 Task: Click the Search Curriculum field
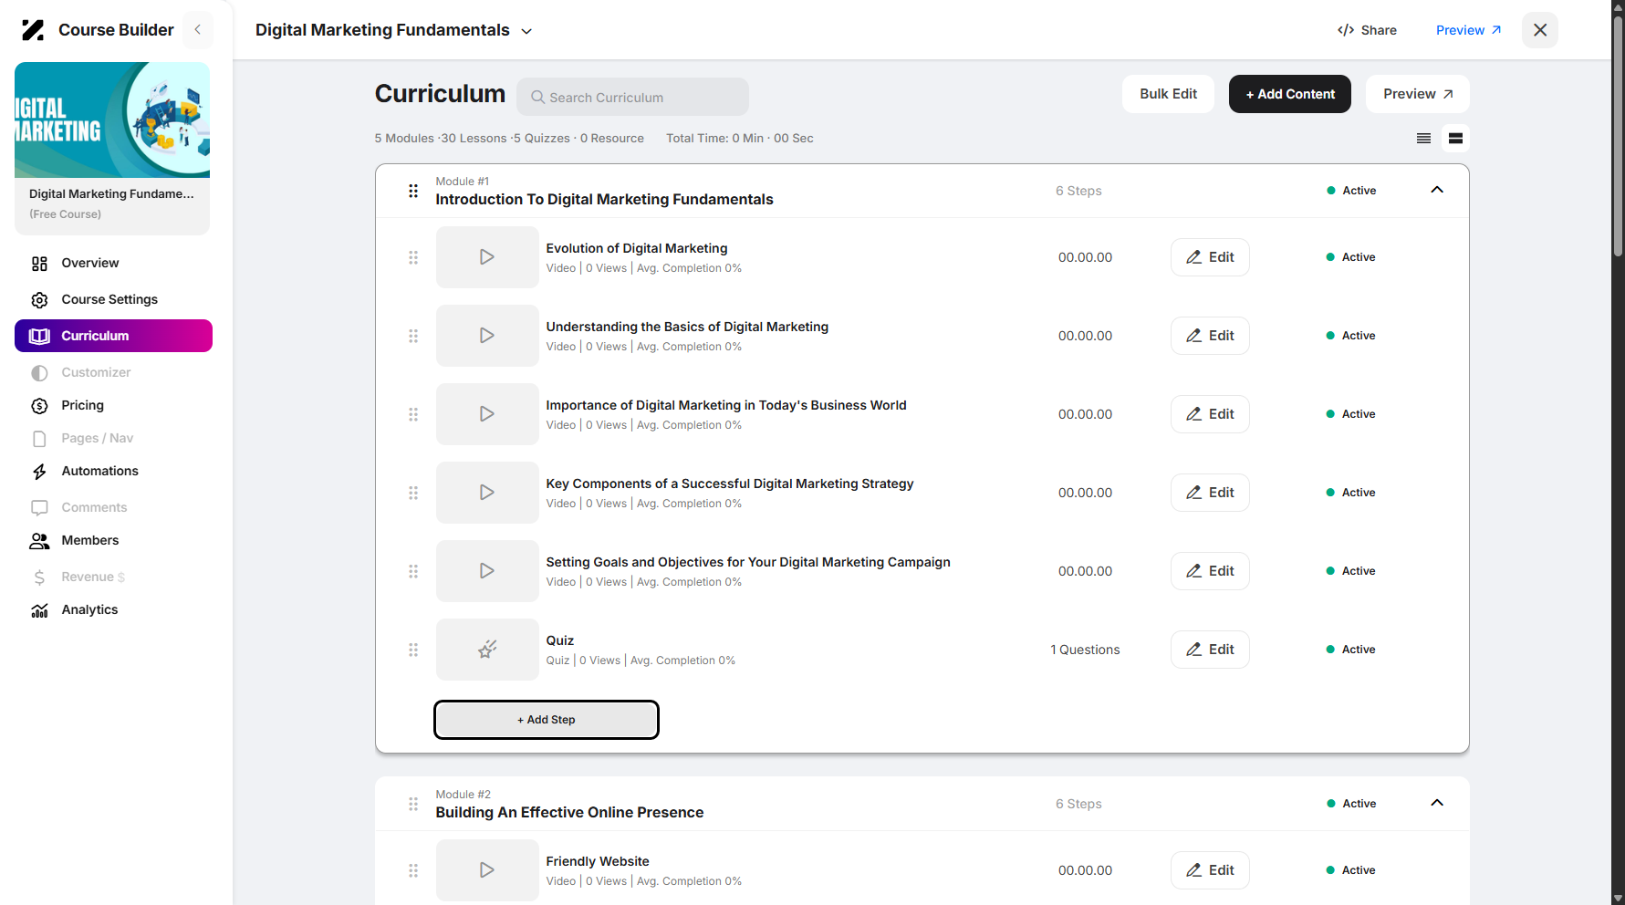632,97
